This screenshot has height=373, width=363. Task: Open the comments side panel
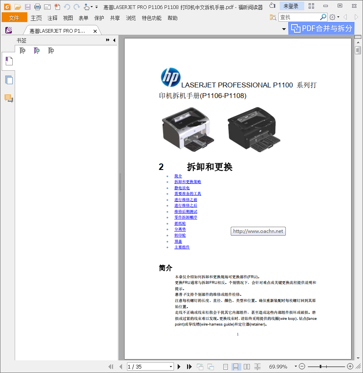(x=9, y=98)
